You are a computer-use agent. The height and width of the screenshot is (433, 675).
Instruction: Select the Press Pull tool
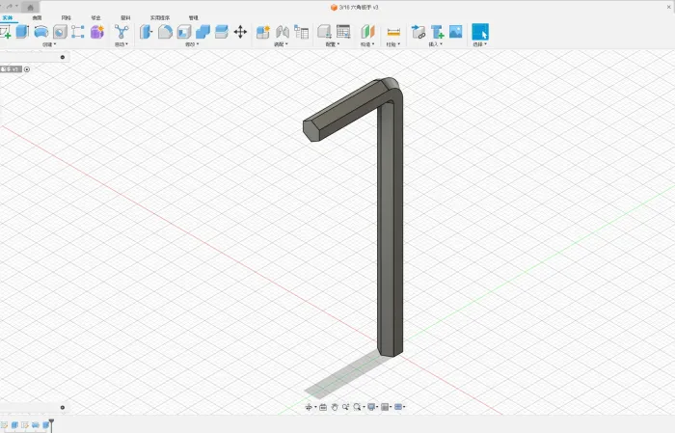point(146,32)
